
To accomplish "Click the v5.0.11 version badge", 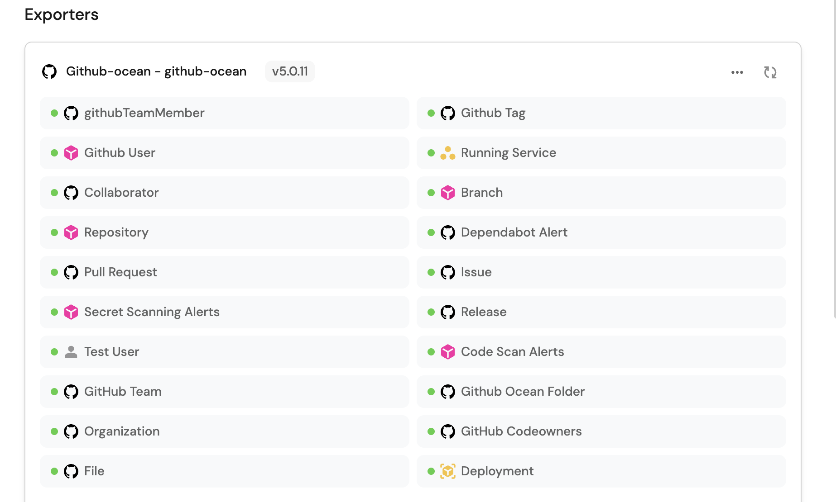I will click(290, 71).
